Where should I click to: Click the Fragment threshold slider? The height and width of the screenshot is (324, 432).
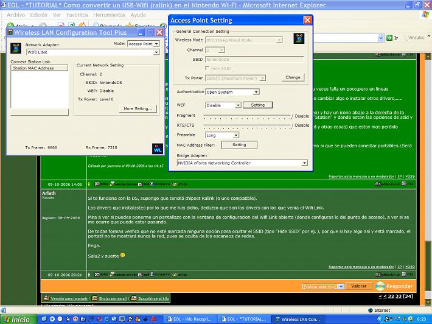point(248,116)
